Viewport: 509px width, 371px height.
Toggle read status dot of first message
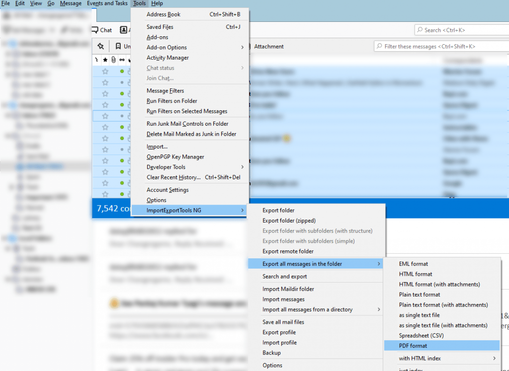(122, 72)
